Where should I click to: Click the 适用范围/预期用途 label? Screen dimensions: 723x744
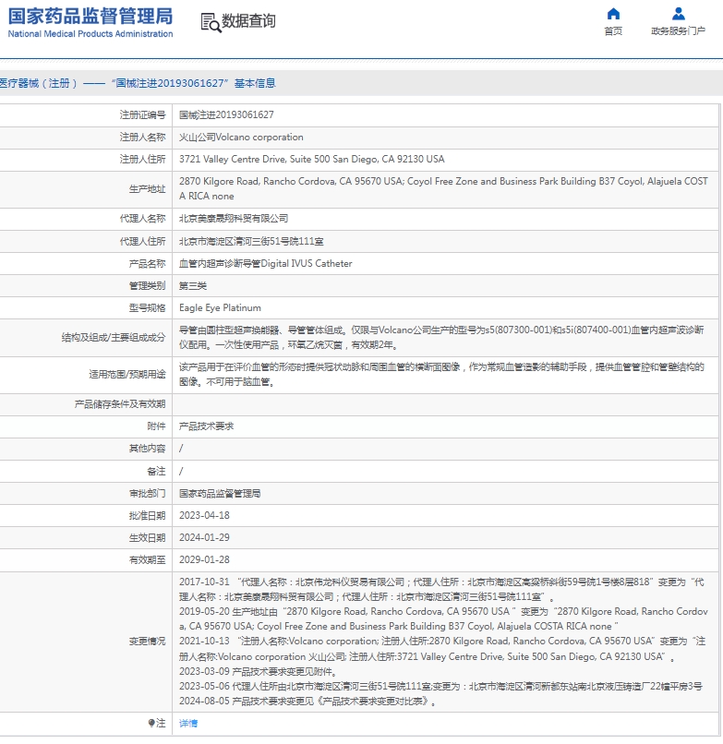click(x=127, y=375)
